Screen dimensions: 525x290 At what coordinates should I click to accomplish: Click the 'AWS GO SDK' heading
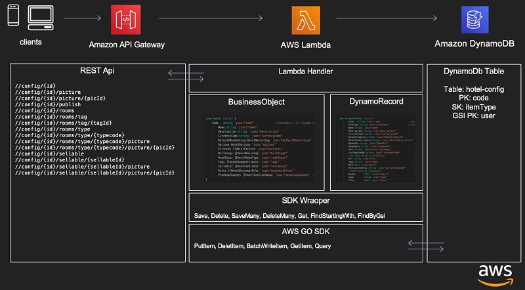point(306,232)
